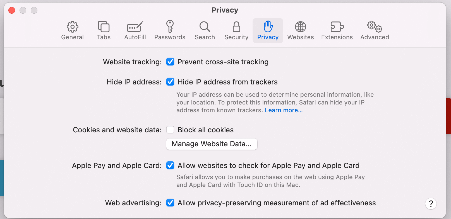
Task: Uncheck privacy-preserving ad measurement option
Action: tap(170, 203)
